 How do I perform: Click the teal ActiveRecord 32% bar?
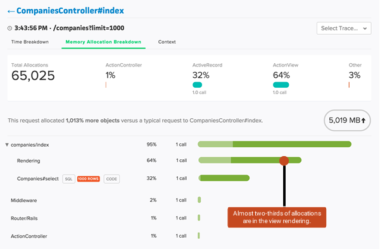point(197,85)
